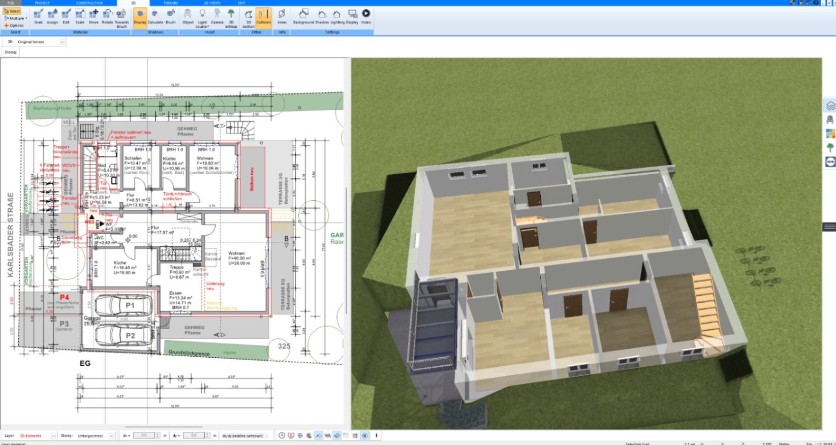
Task: Select the Grab material tool
Action: click(x=38, y=16)
